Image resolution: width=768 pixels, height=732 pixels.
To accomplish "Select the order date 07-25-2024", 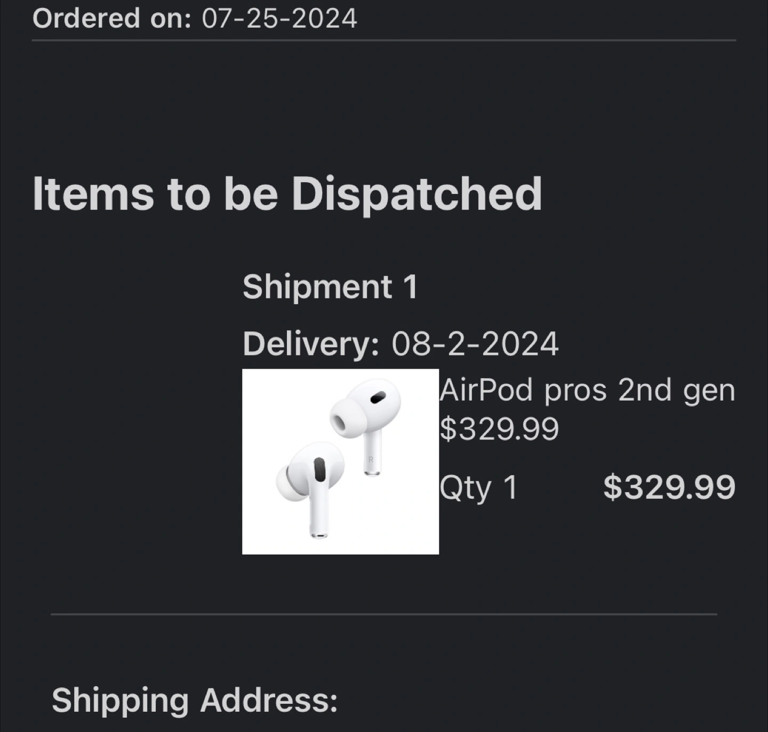I will [279, 19].
